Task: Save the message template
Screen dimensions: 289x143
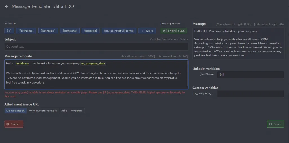Action: point(275,124)
